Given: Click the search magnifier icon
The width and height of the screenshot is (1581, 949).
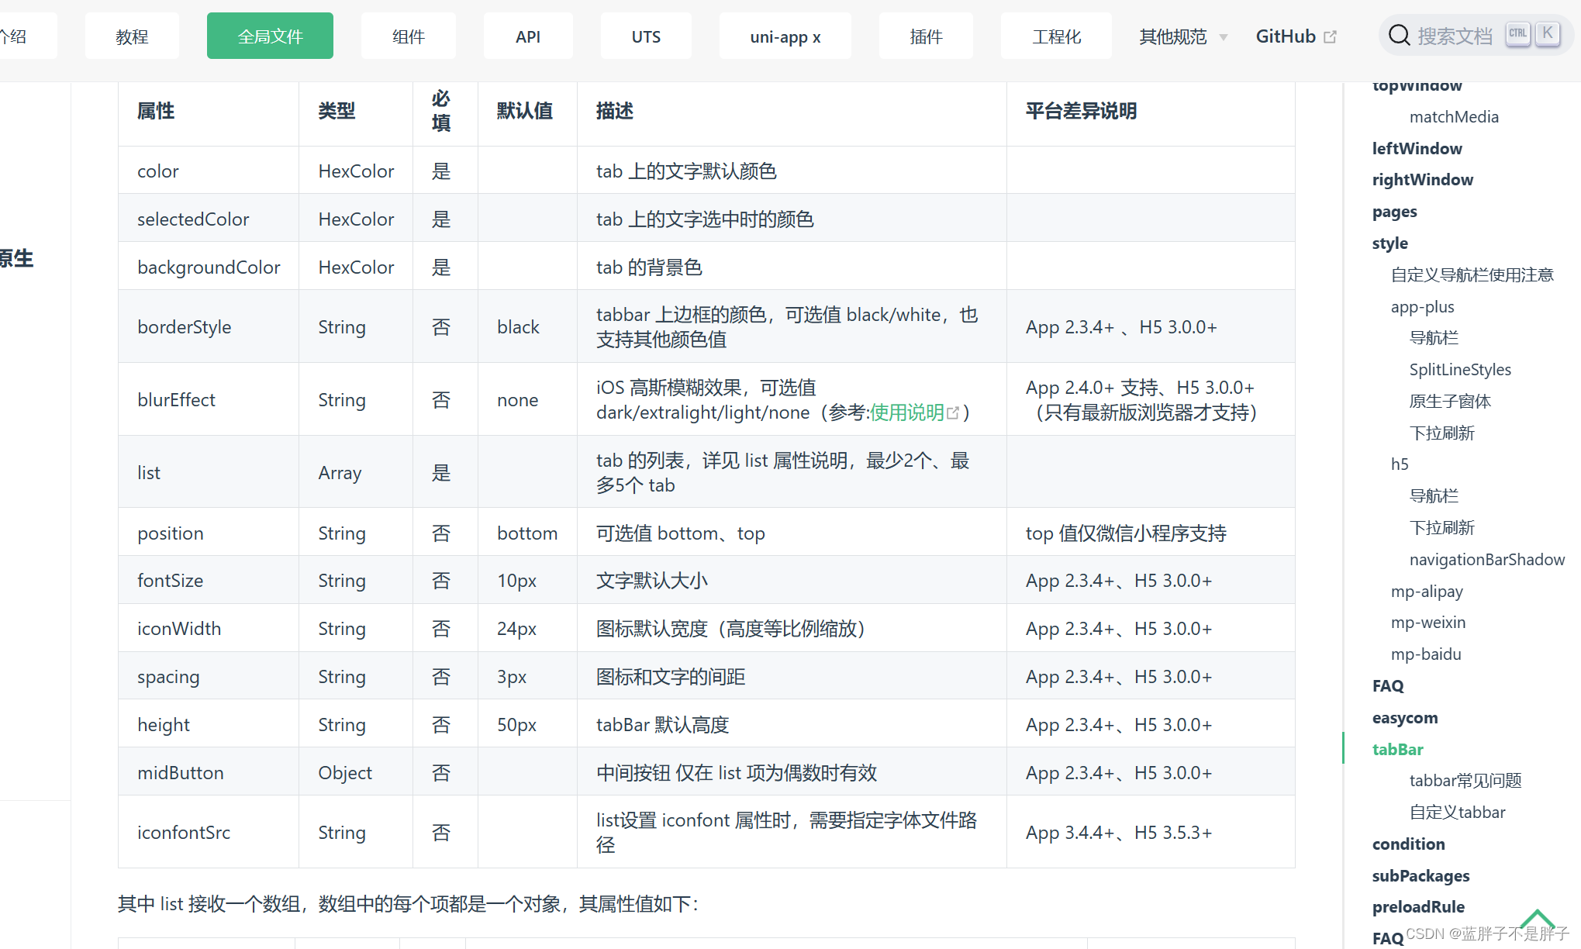Looking at the screenshot, I should tap(1399, 36).
